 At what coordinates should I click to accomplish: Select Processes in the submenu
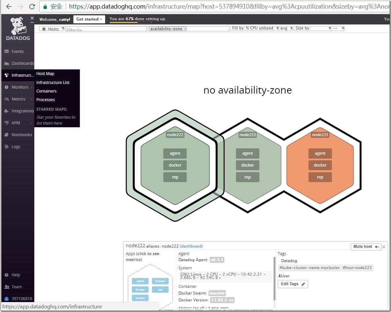point(46,100)
